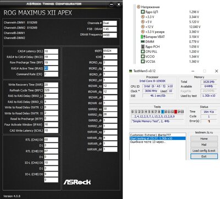Click the Батарея VBAT battery icon
The image size is (220, 199).
pyautogui.click(x=142, y=37)
